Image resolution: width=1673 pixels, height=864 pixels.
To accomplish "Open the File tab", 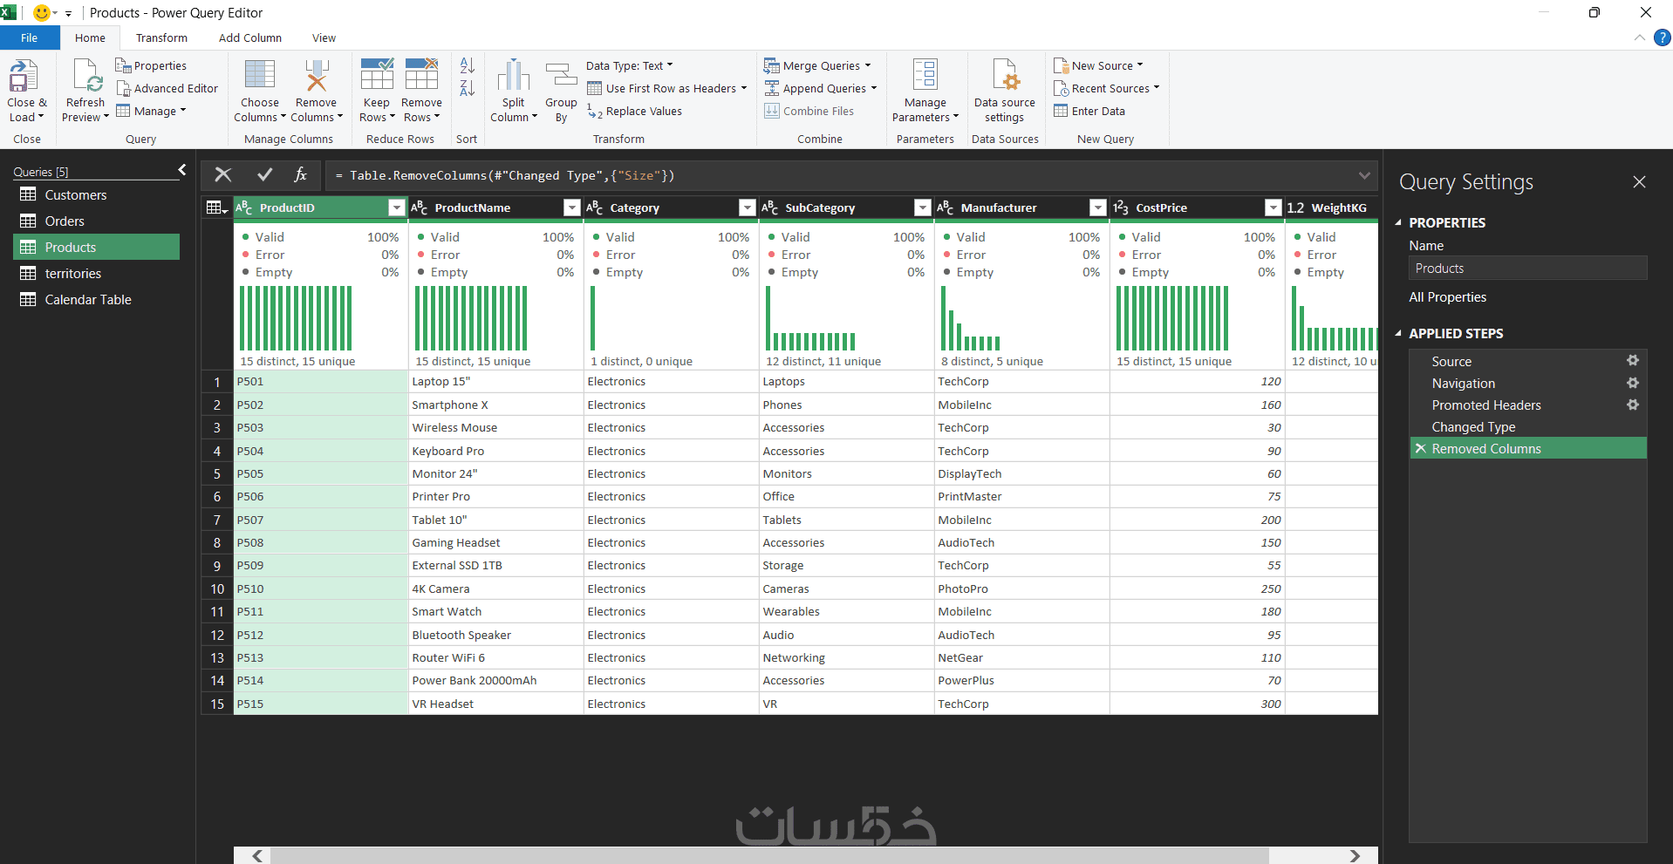I will [x=30, y=37].
